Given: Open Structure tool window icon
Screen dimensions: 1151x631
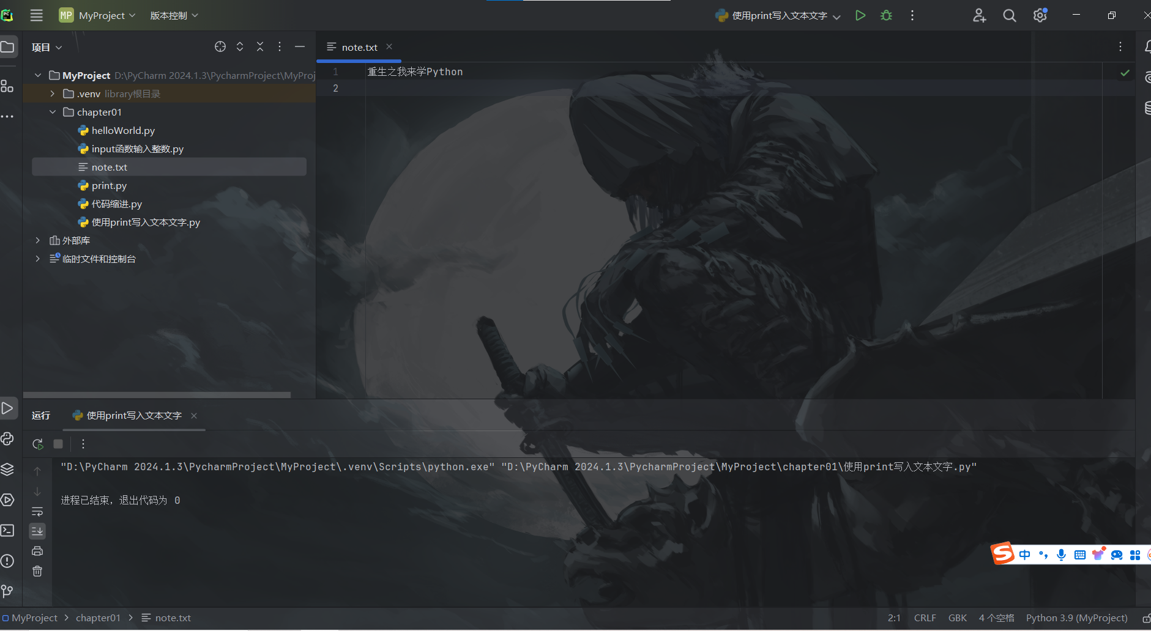Looking at the screenshot, I should (x=7, y=86).
